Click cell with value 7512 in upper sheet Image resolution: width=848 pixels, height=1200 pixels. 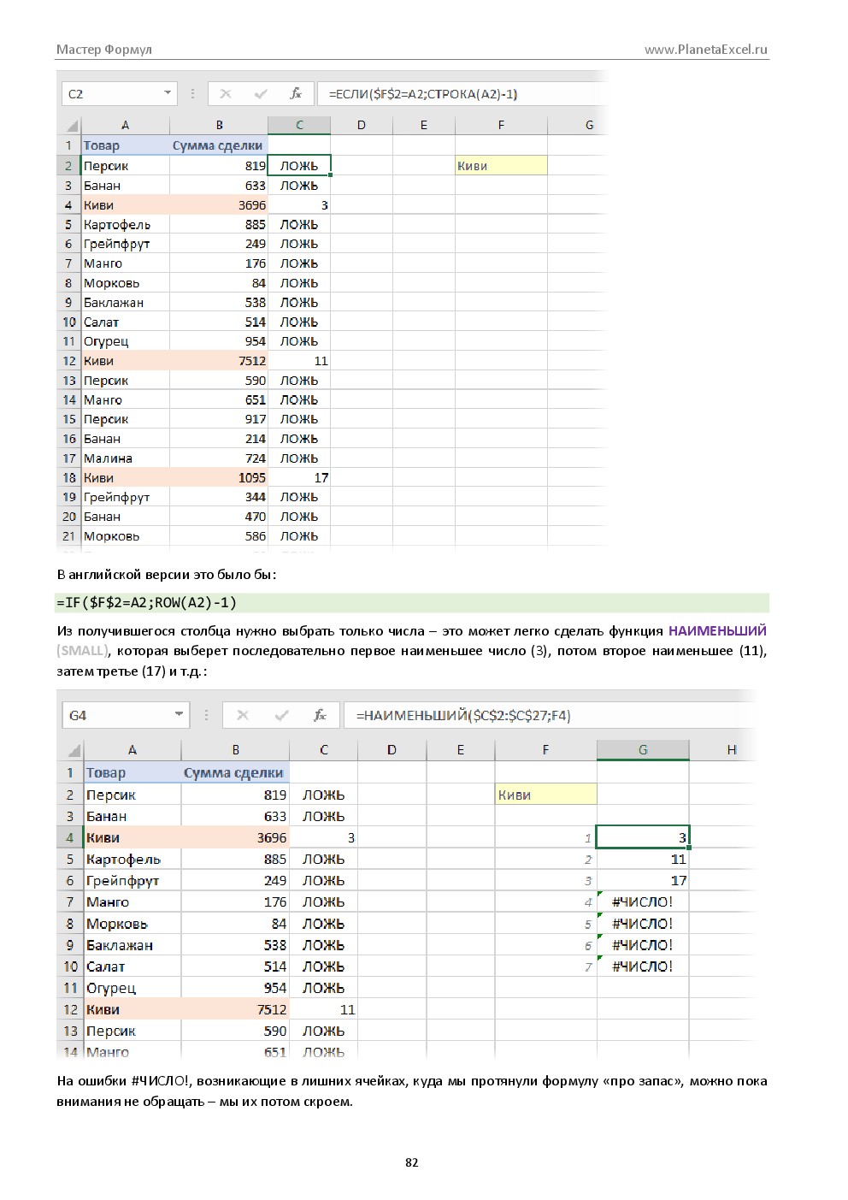pos(219,361)
